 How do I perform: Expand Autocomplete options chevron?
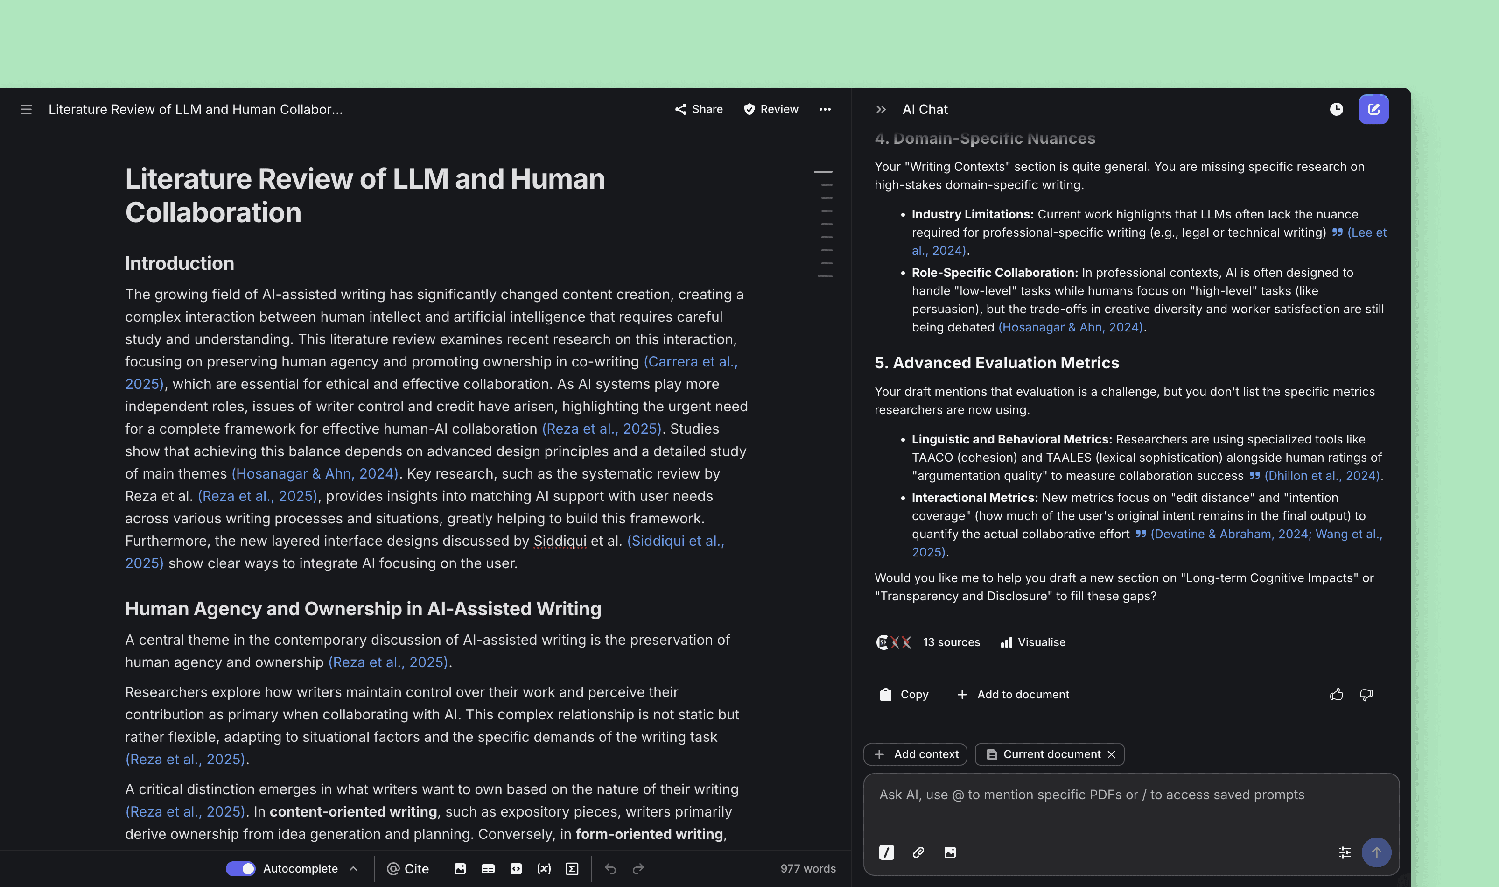(353, 868)
